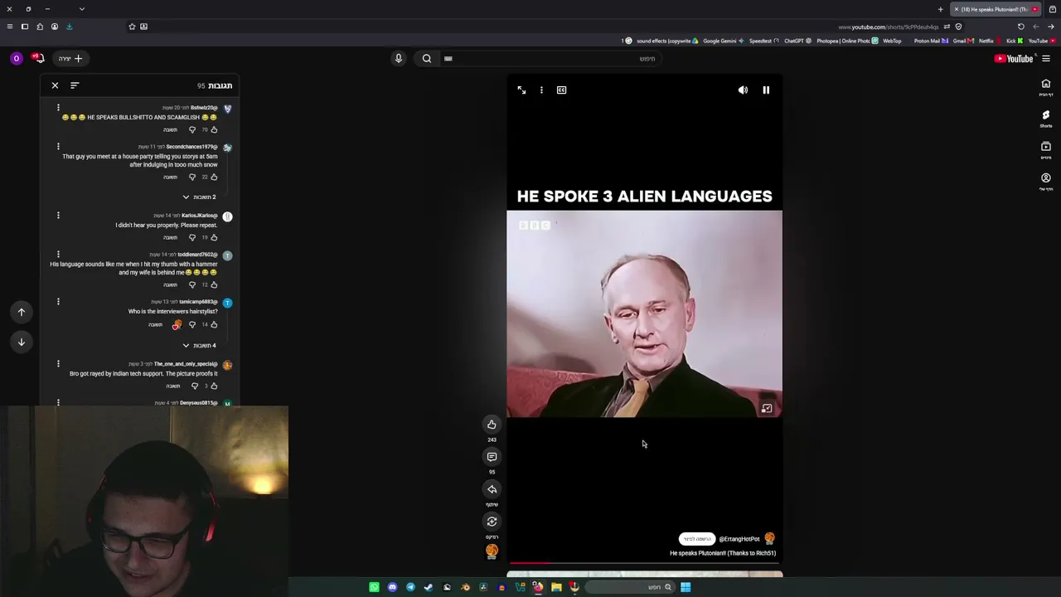Click the YouTube logo
Viewport: 1061px width, 597px height.
(x=1014, y=59)
